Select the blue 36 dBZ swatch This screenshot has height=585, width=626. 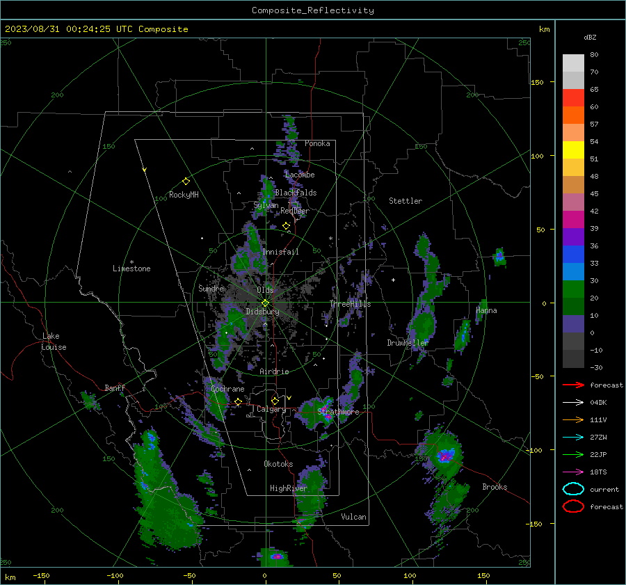573,254
